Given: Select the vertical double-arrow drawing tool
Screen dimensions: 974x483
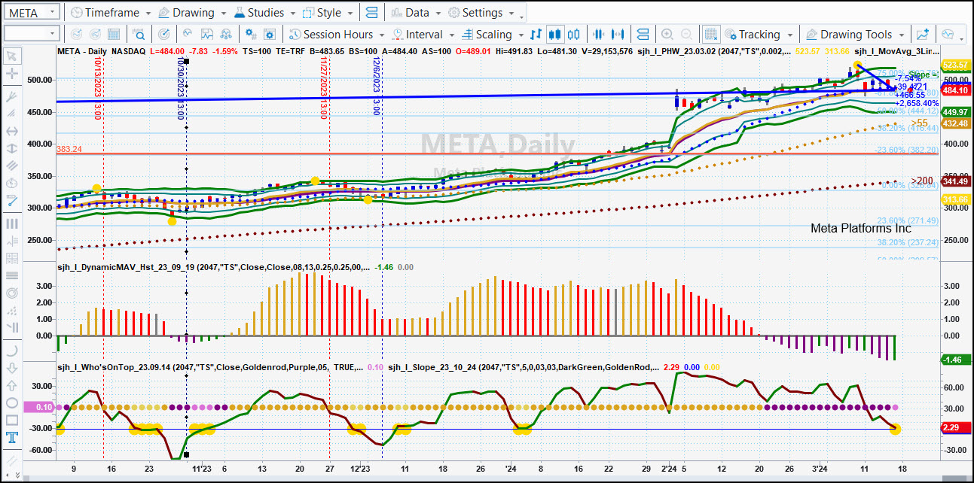Looking at the screenshot, I should pyautogui.click(x=12, y=148).
